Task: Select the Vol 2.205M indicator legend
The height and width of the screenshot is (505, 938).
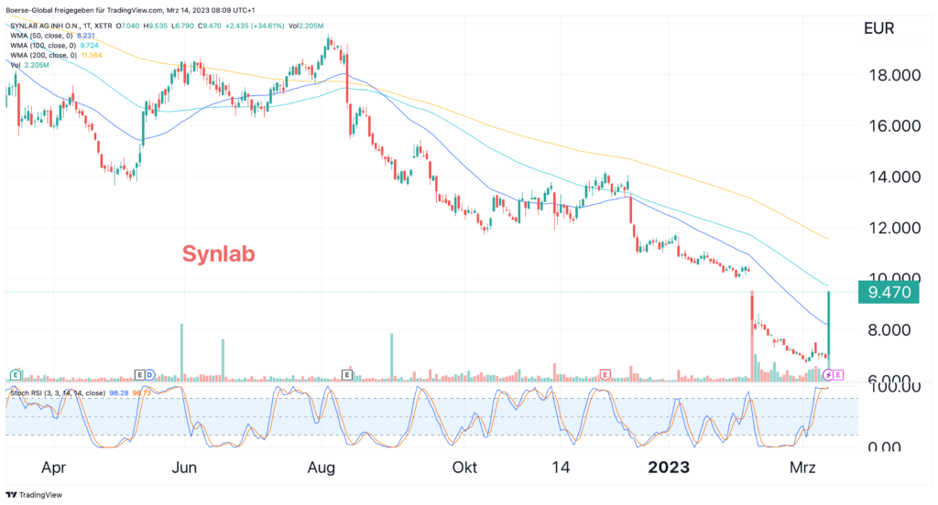Action: [29, 65]
